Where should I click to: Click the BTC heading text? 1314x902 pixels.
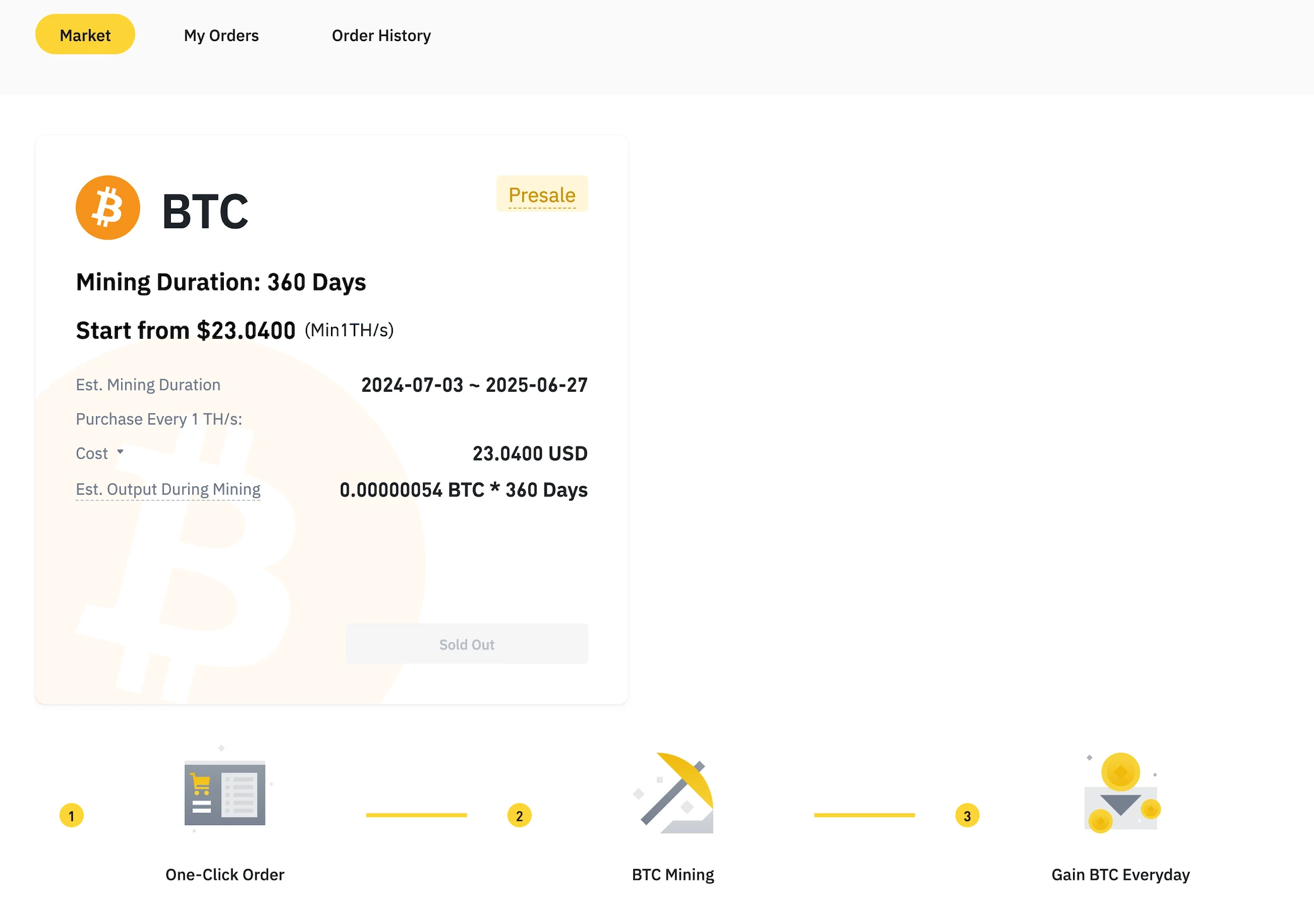[206, 211]
